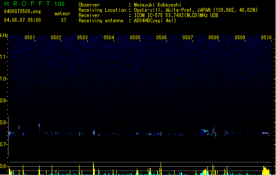Click the Receiving antenna label
Screen dimensions: 276x175
click(101, 21)
